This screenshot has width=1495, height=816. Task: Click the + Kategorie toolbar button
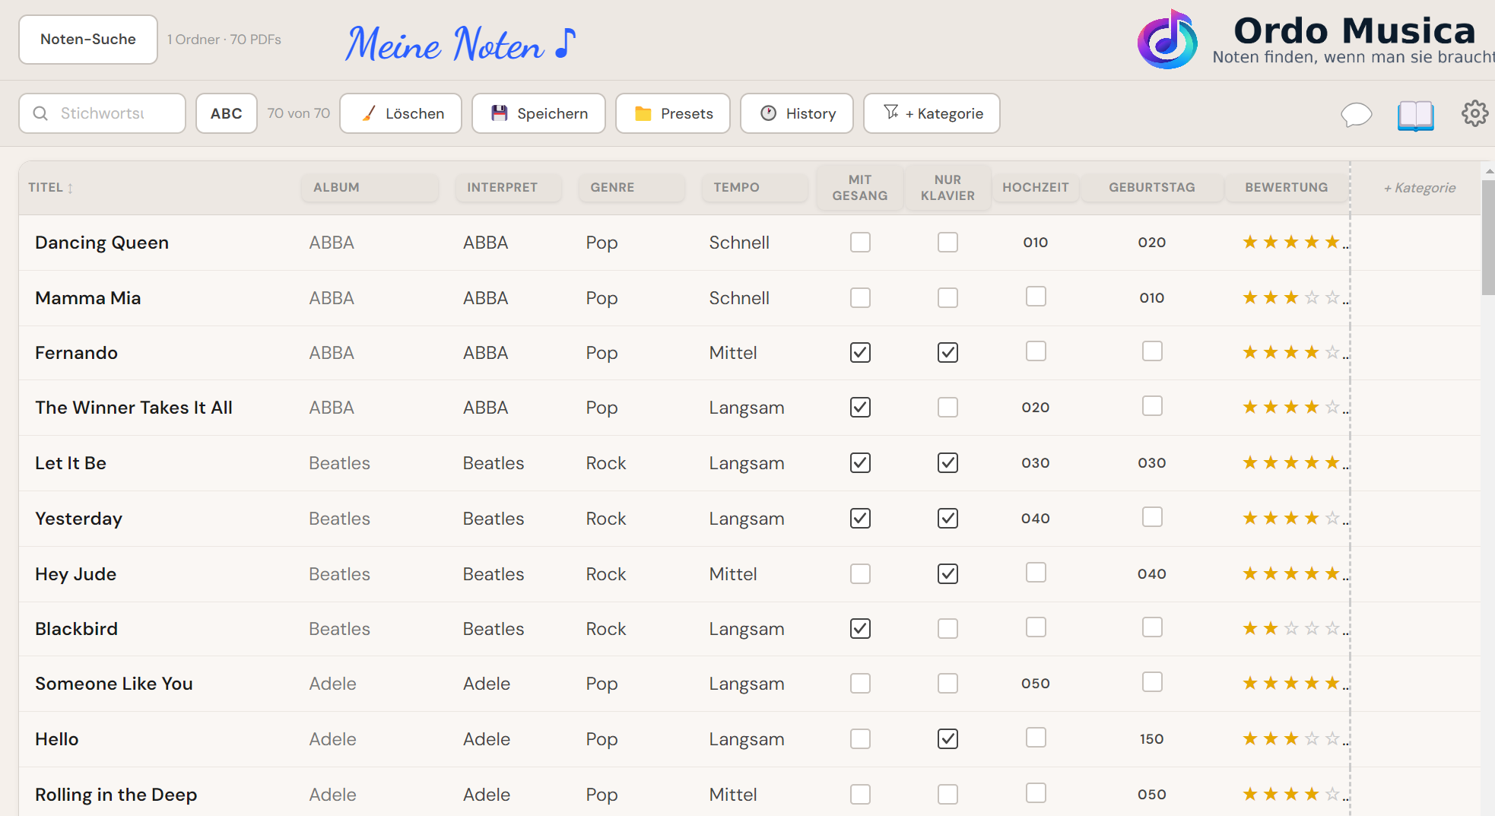[x=932, y=113]
